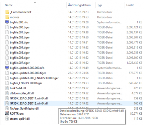Select file name bigfile.update1.000_ENGLISH.000.tiger
This screenshot has height=125, width=144.
coord(34,78)
